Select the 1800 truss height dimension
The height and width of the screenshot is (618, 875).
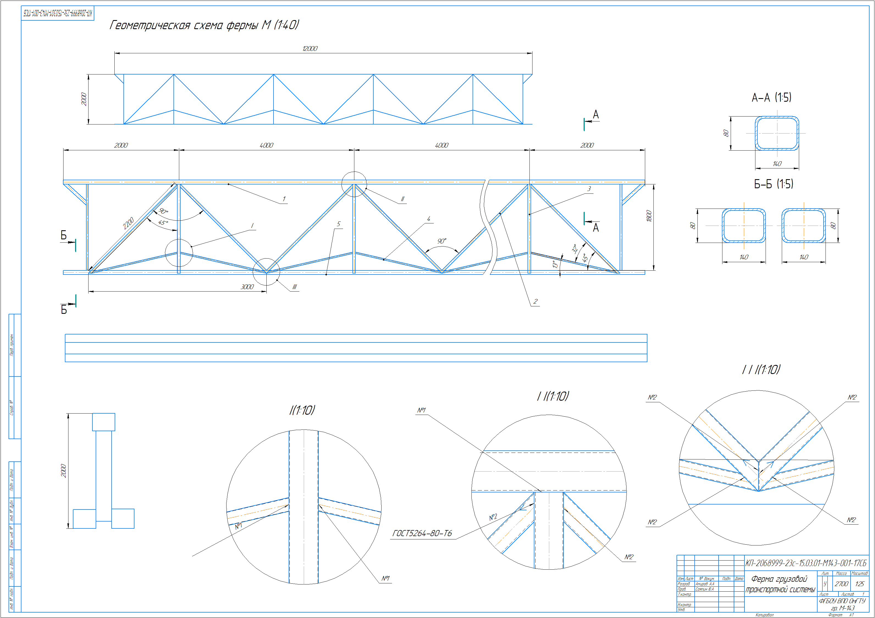(649, 216)
